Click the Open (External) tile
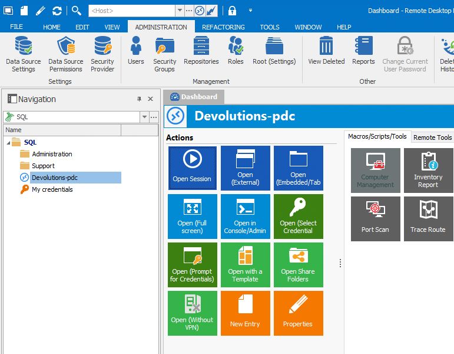 click(x=245, y=168)
